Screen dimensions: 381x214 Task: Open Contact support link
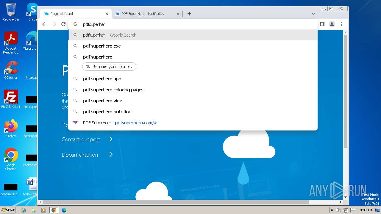[x=81, y=139]
